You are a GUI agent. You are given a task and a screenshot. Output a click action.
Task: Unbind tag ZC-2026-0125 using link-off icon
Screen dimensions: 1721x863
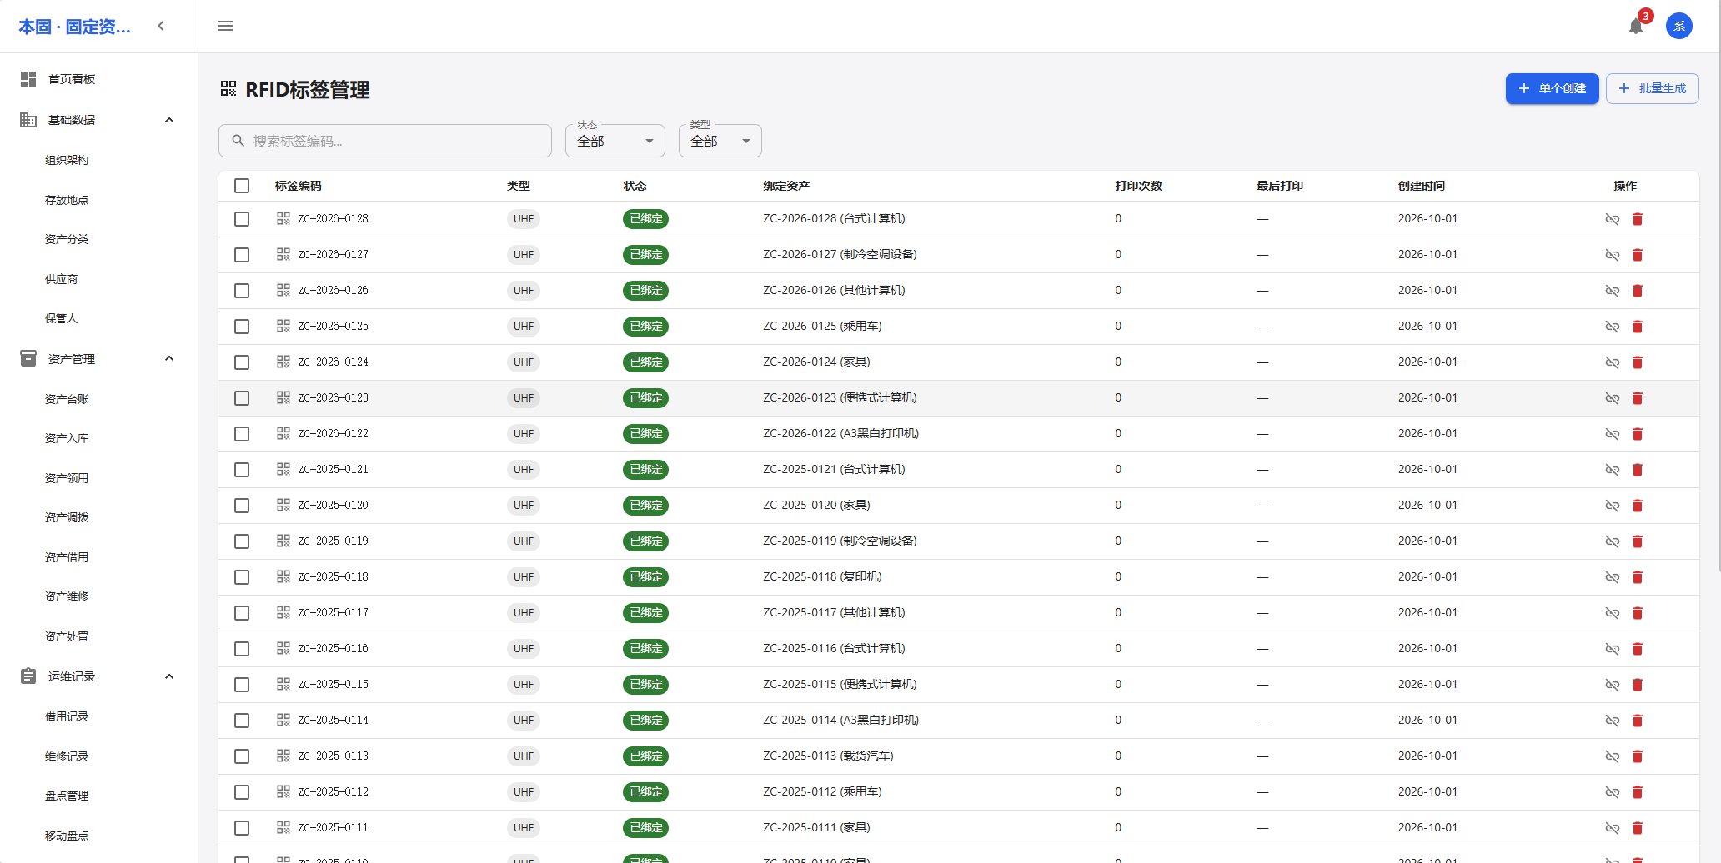(x=1612, y=327)
